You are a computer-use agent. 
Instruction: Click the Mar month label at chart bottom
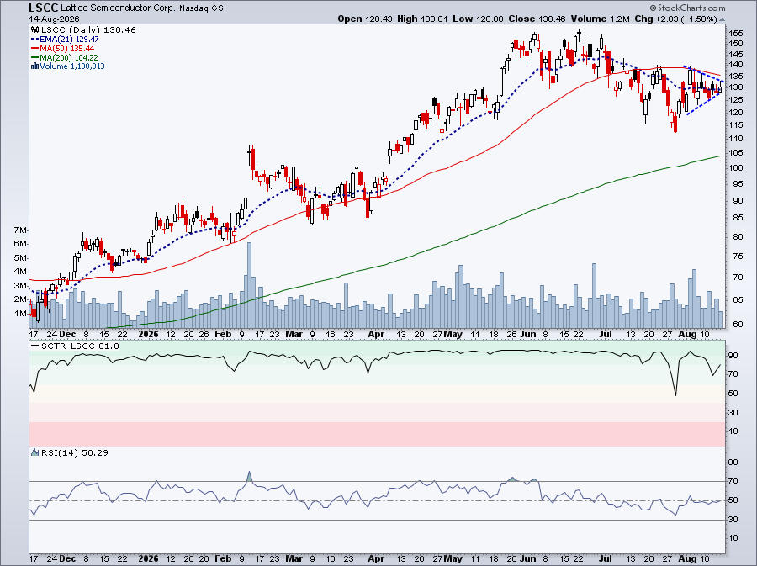click(294, 558)
